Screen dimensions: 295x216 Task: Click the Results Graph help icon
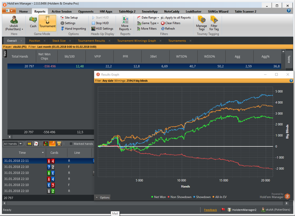click(x=291, y=81)
